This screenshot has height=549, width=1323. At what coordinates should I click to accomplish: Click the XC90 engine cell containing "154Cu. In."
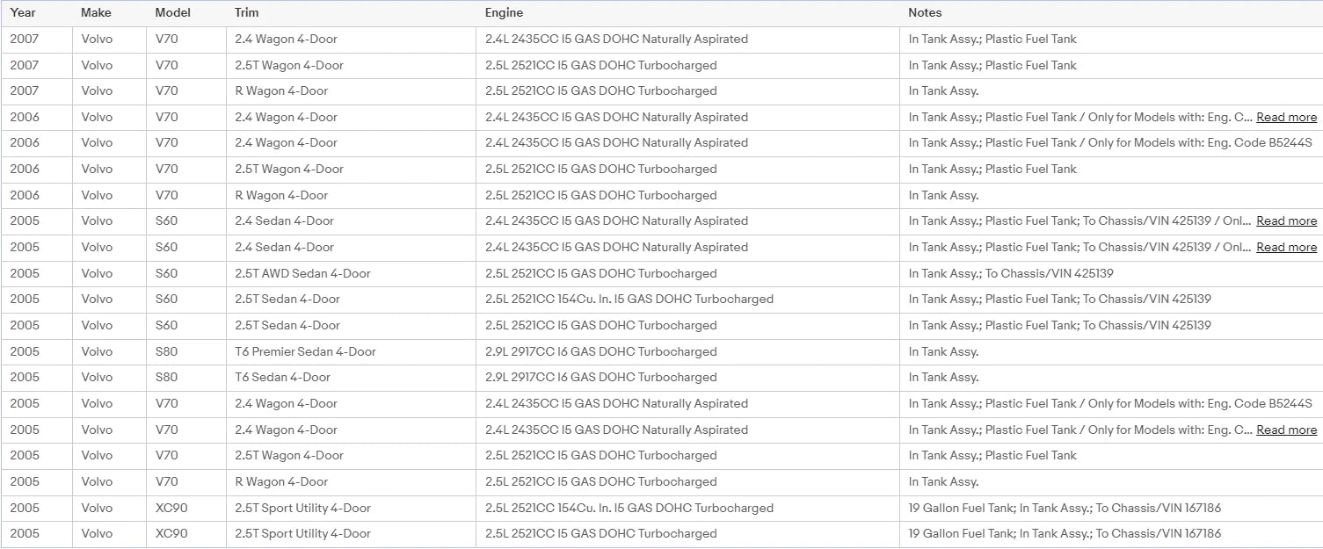coord(687,508)
